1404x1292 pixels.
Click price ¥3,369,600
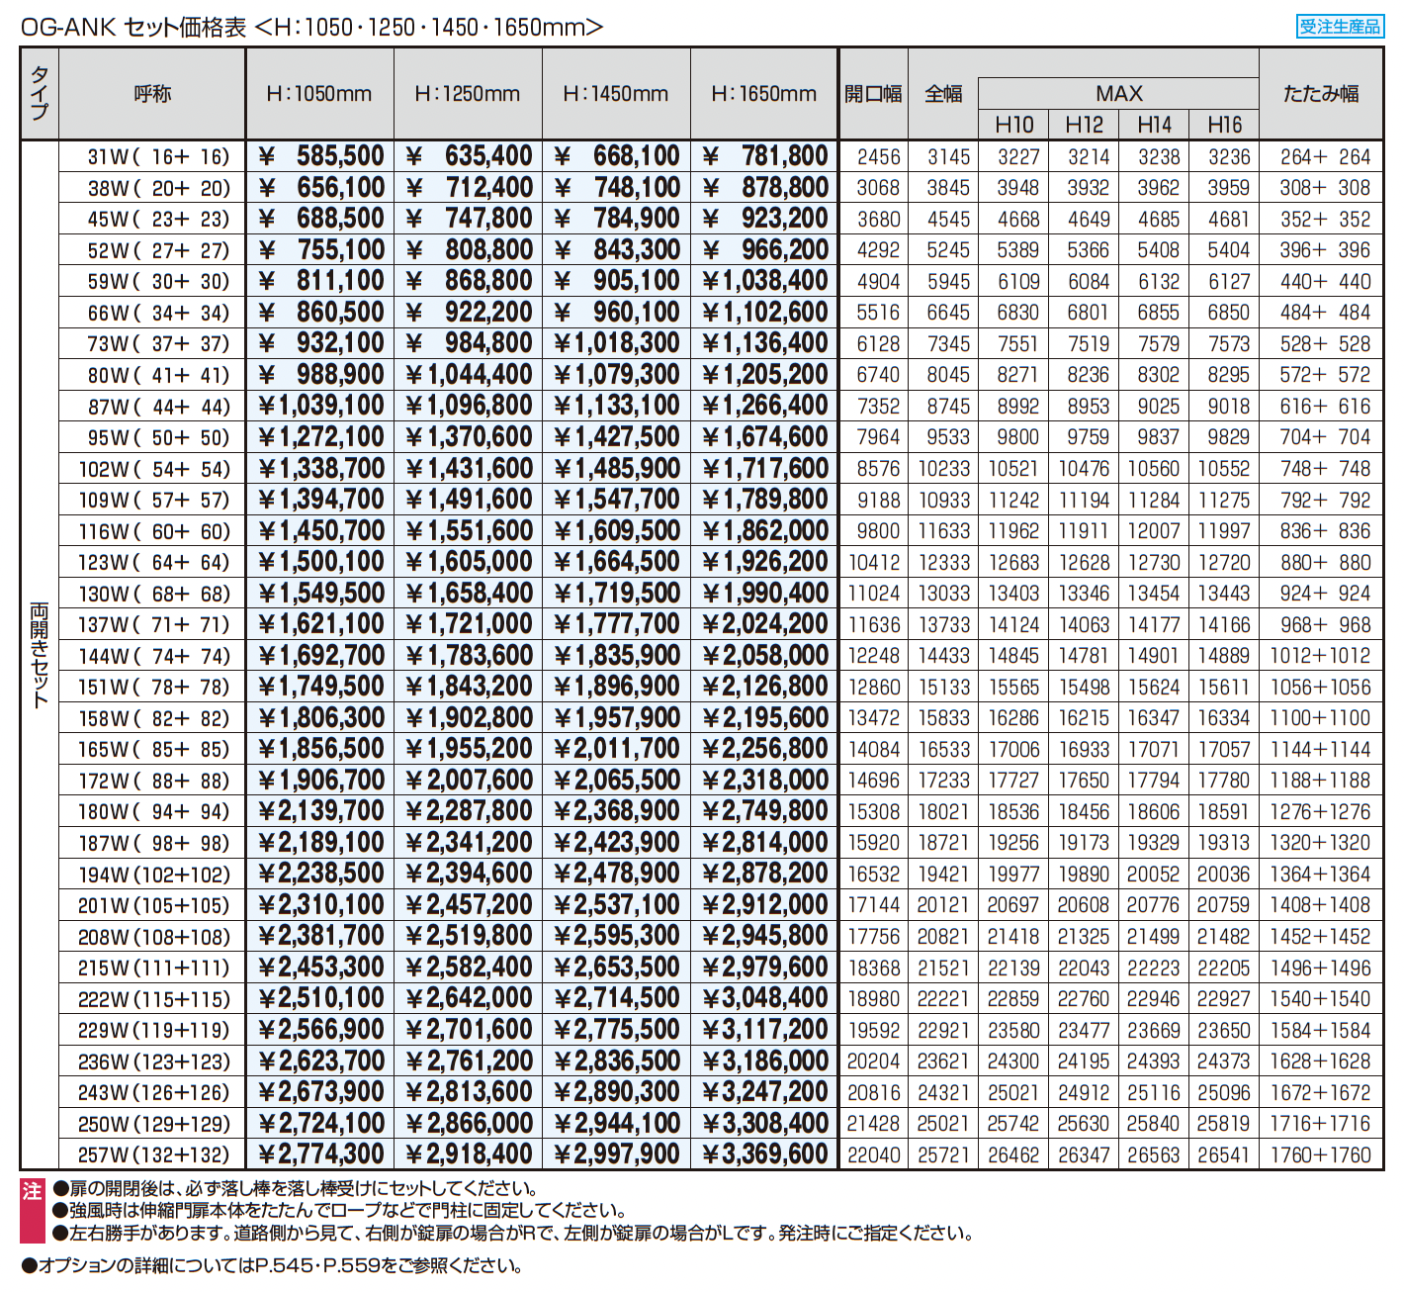pyautogui.click(x=765, y=1154)
